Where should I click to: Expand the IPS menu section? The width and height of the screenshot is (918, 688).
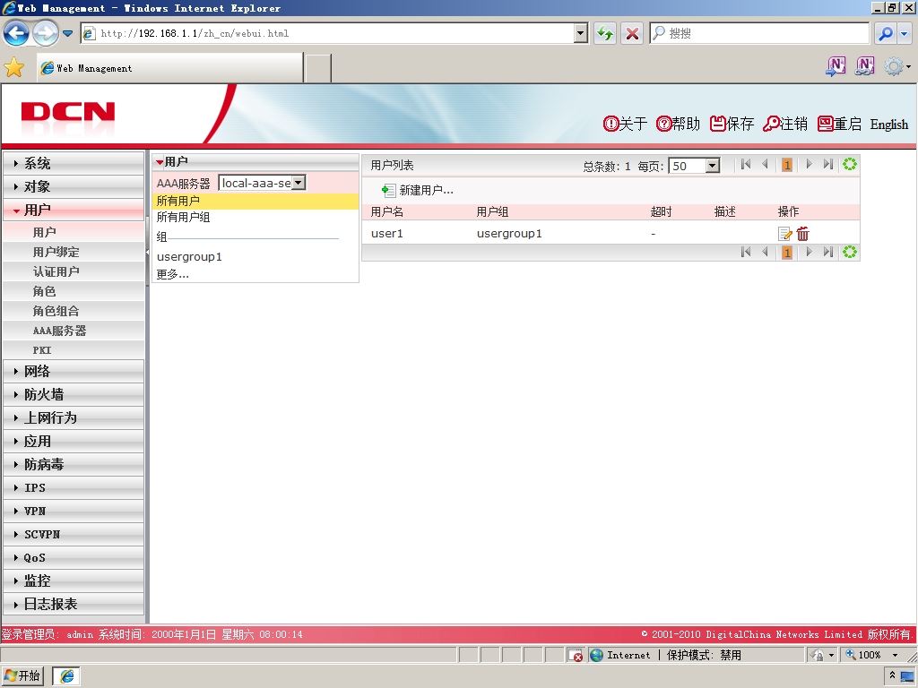(74, 488)
